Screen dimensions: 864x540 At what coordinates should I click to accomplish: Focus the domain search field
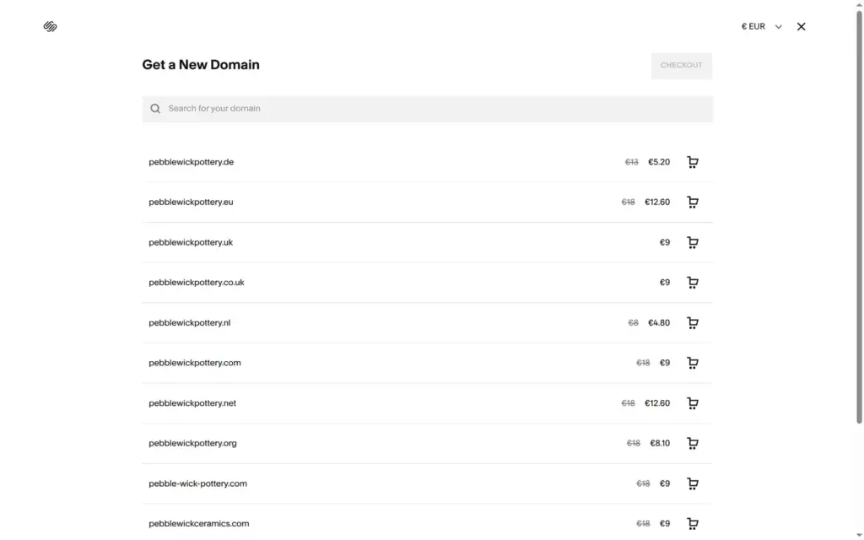point(427,109)
